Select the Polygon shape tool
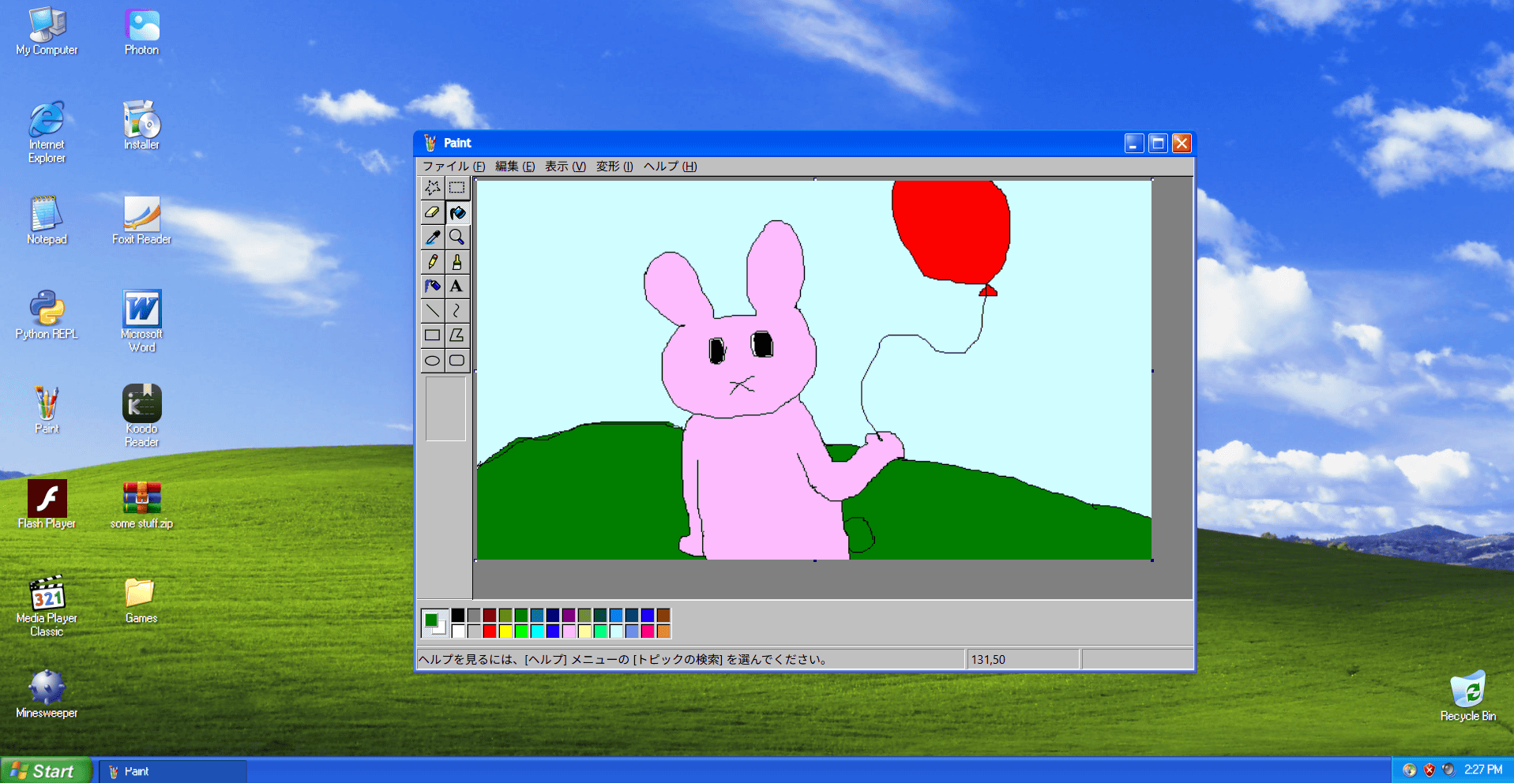Image resolution: width=1514 pixels, height=783 pixels. pos(457,335)
